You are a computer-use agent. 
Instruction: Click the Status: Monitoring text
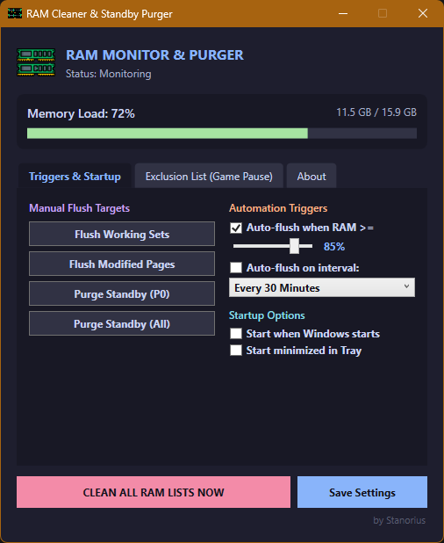108,74
